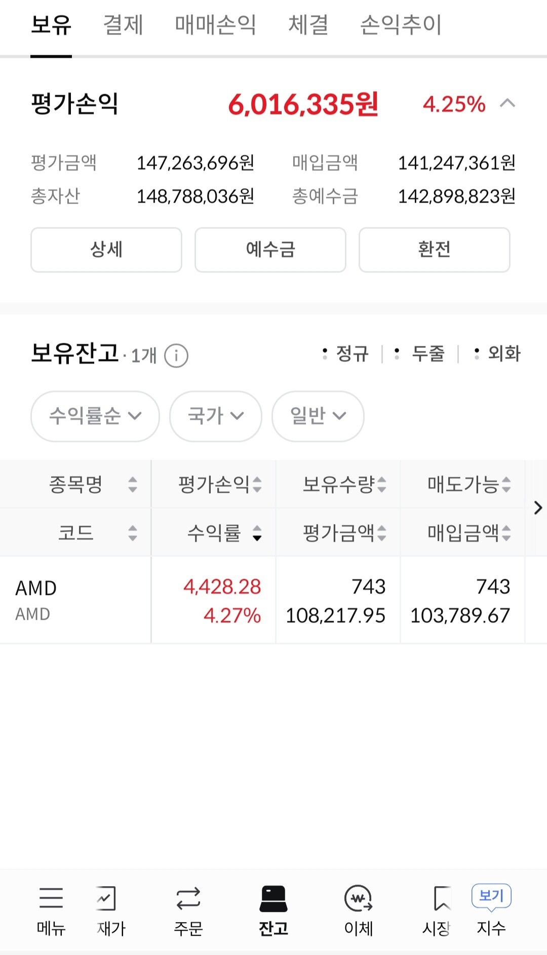Tap the 시장 bookmark icon

pyautogui.click(x=441, y=898)
